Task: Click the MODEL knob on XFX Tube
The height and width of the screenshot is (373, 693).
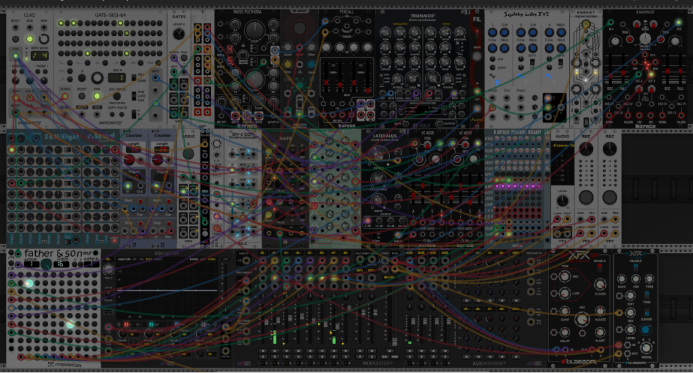Action: click(646, 348)
